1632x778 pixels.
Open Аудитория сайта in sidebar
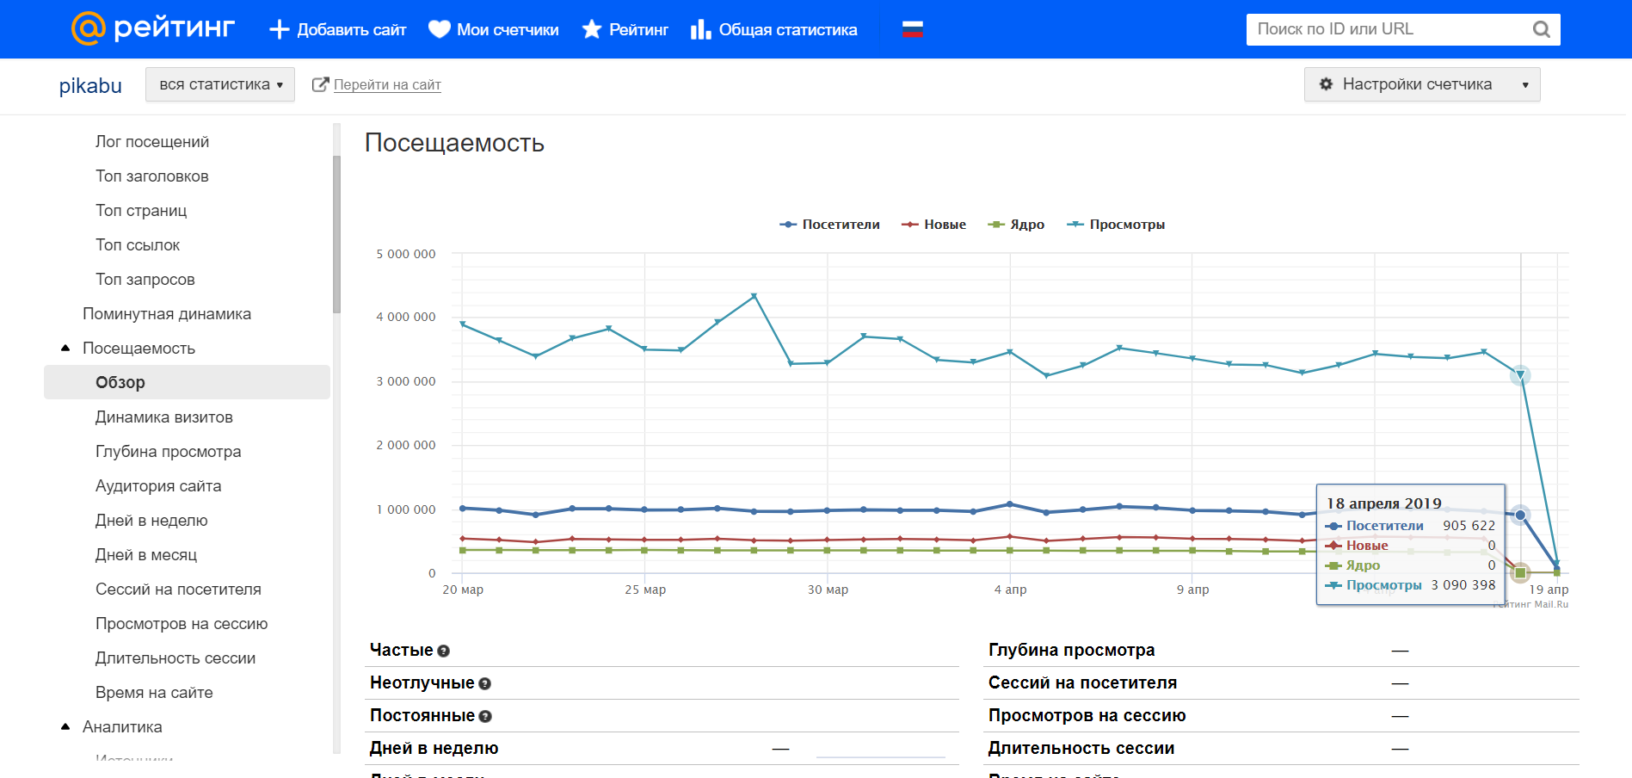(x=158, y=486)
